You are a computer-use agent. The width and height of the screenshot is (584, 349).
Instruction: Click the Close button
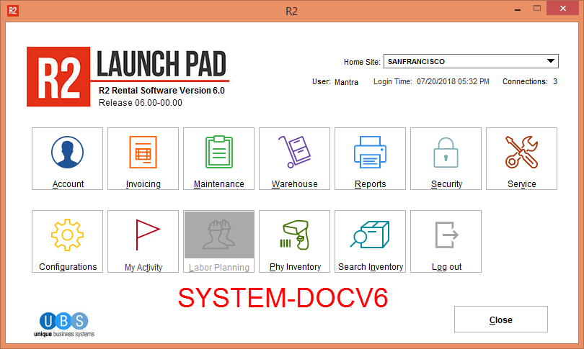pyautogui.click(x=501, y=319)
